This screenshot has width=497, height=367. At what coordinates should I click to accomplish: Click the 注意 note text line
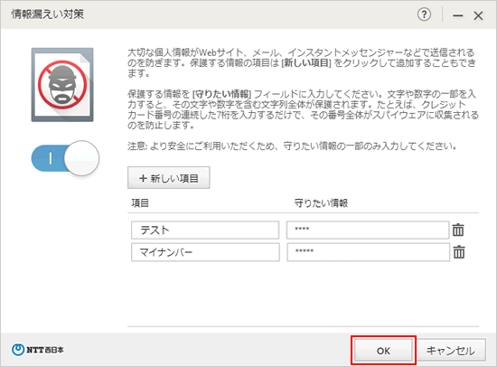pos(292,146)
